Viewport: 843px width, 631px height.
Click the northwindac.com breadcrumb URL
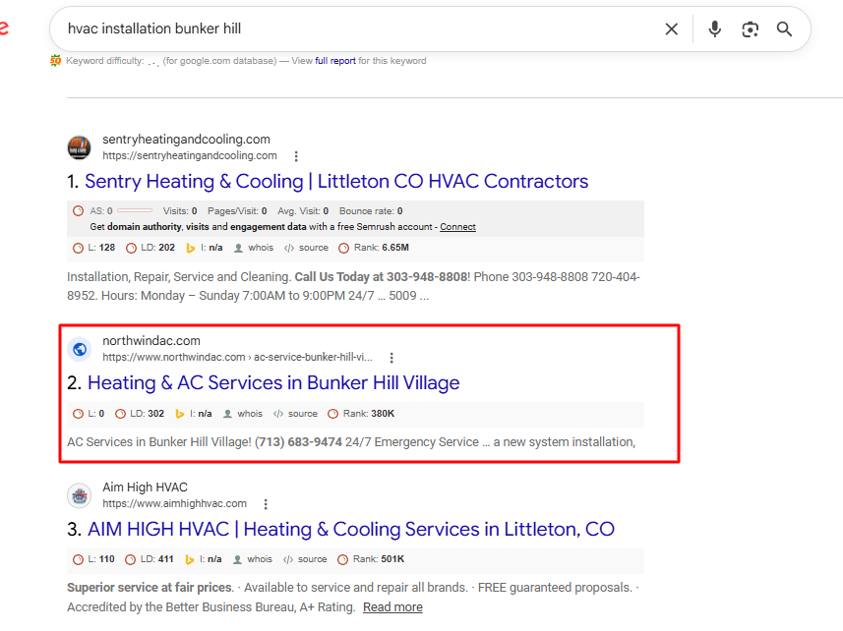click(x=237, y=357)
